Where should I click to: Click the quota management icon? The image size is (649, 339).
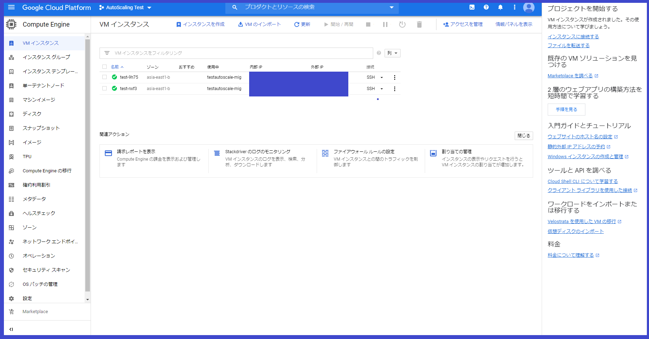(x=433, y=153)
